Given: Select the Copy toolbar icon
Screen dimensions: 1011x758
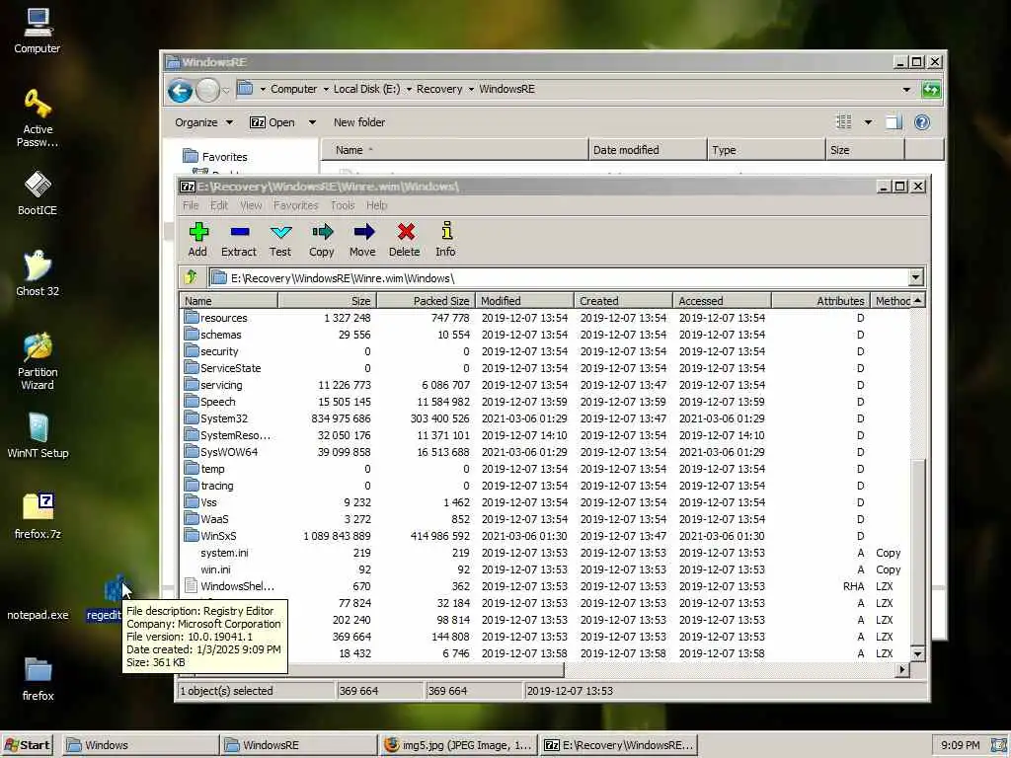Looking at the screenshot, I should [x=322, y=240].
